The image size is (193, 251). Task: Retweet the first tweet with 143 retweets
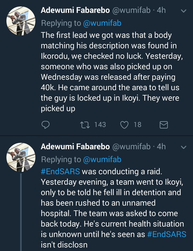point(85,125)
